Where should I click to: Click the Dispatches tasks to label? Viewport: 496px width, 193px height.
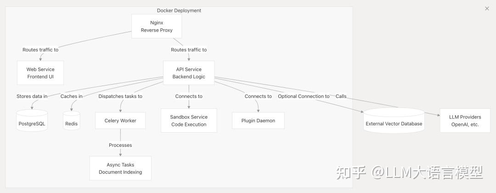tap(120, 96)
